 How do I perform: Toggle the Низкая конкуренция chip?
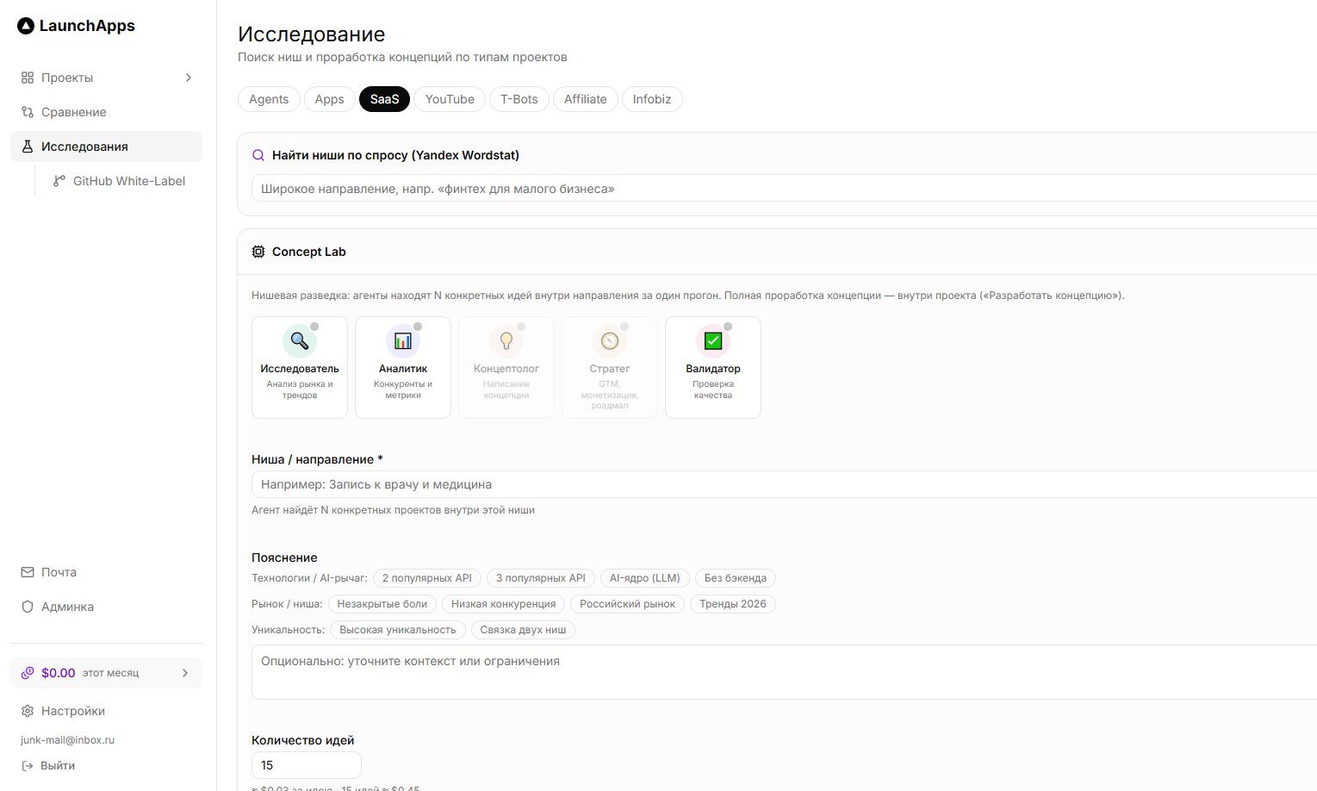[504, 604]
